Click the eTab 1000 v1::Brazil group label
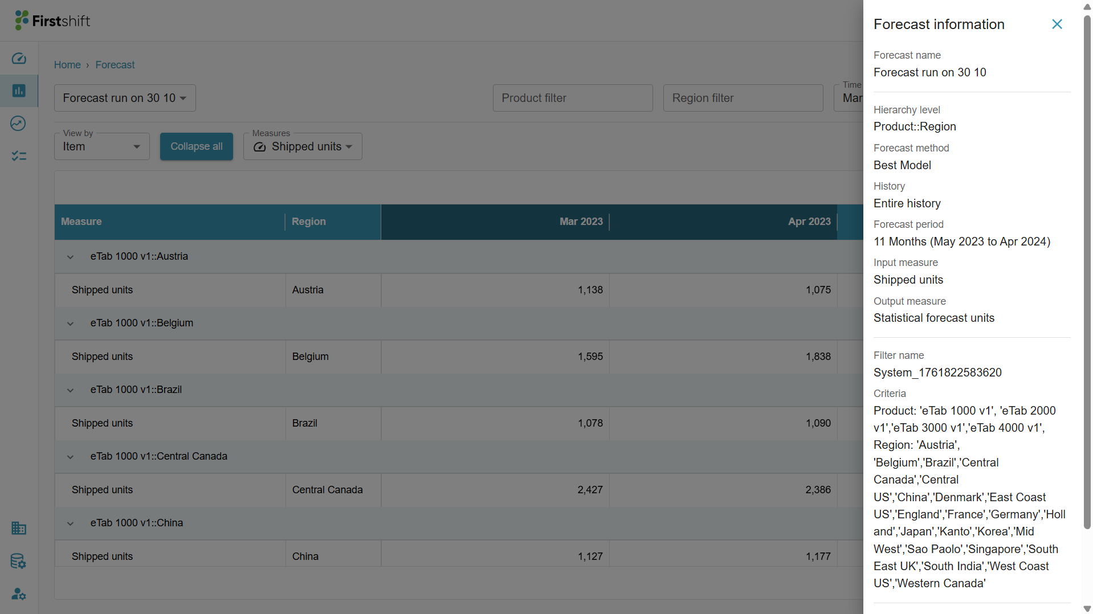This screenshot has width=1093, height=614. 136,390
